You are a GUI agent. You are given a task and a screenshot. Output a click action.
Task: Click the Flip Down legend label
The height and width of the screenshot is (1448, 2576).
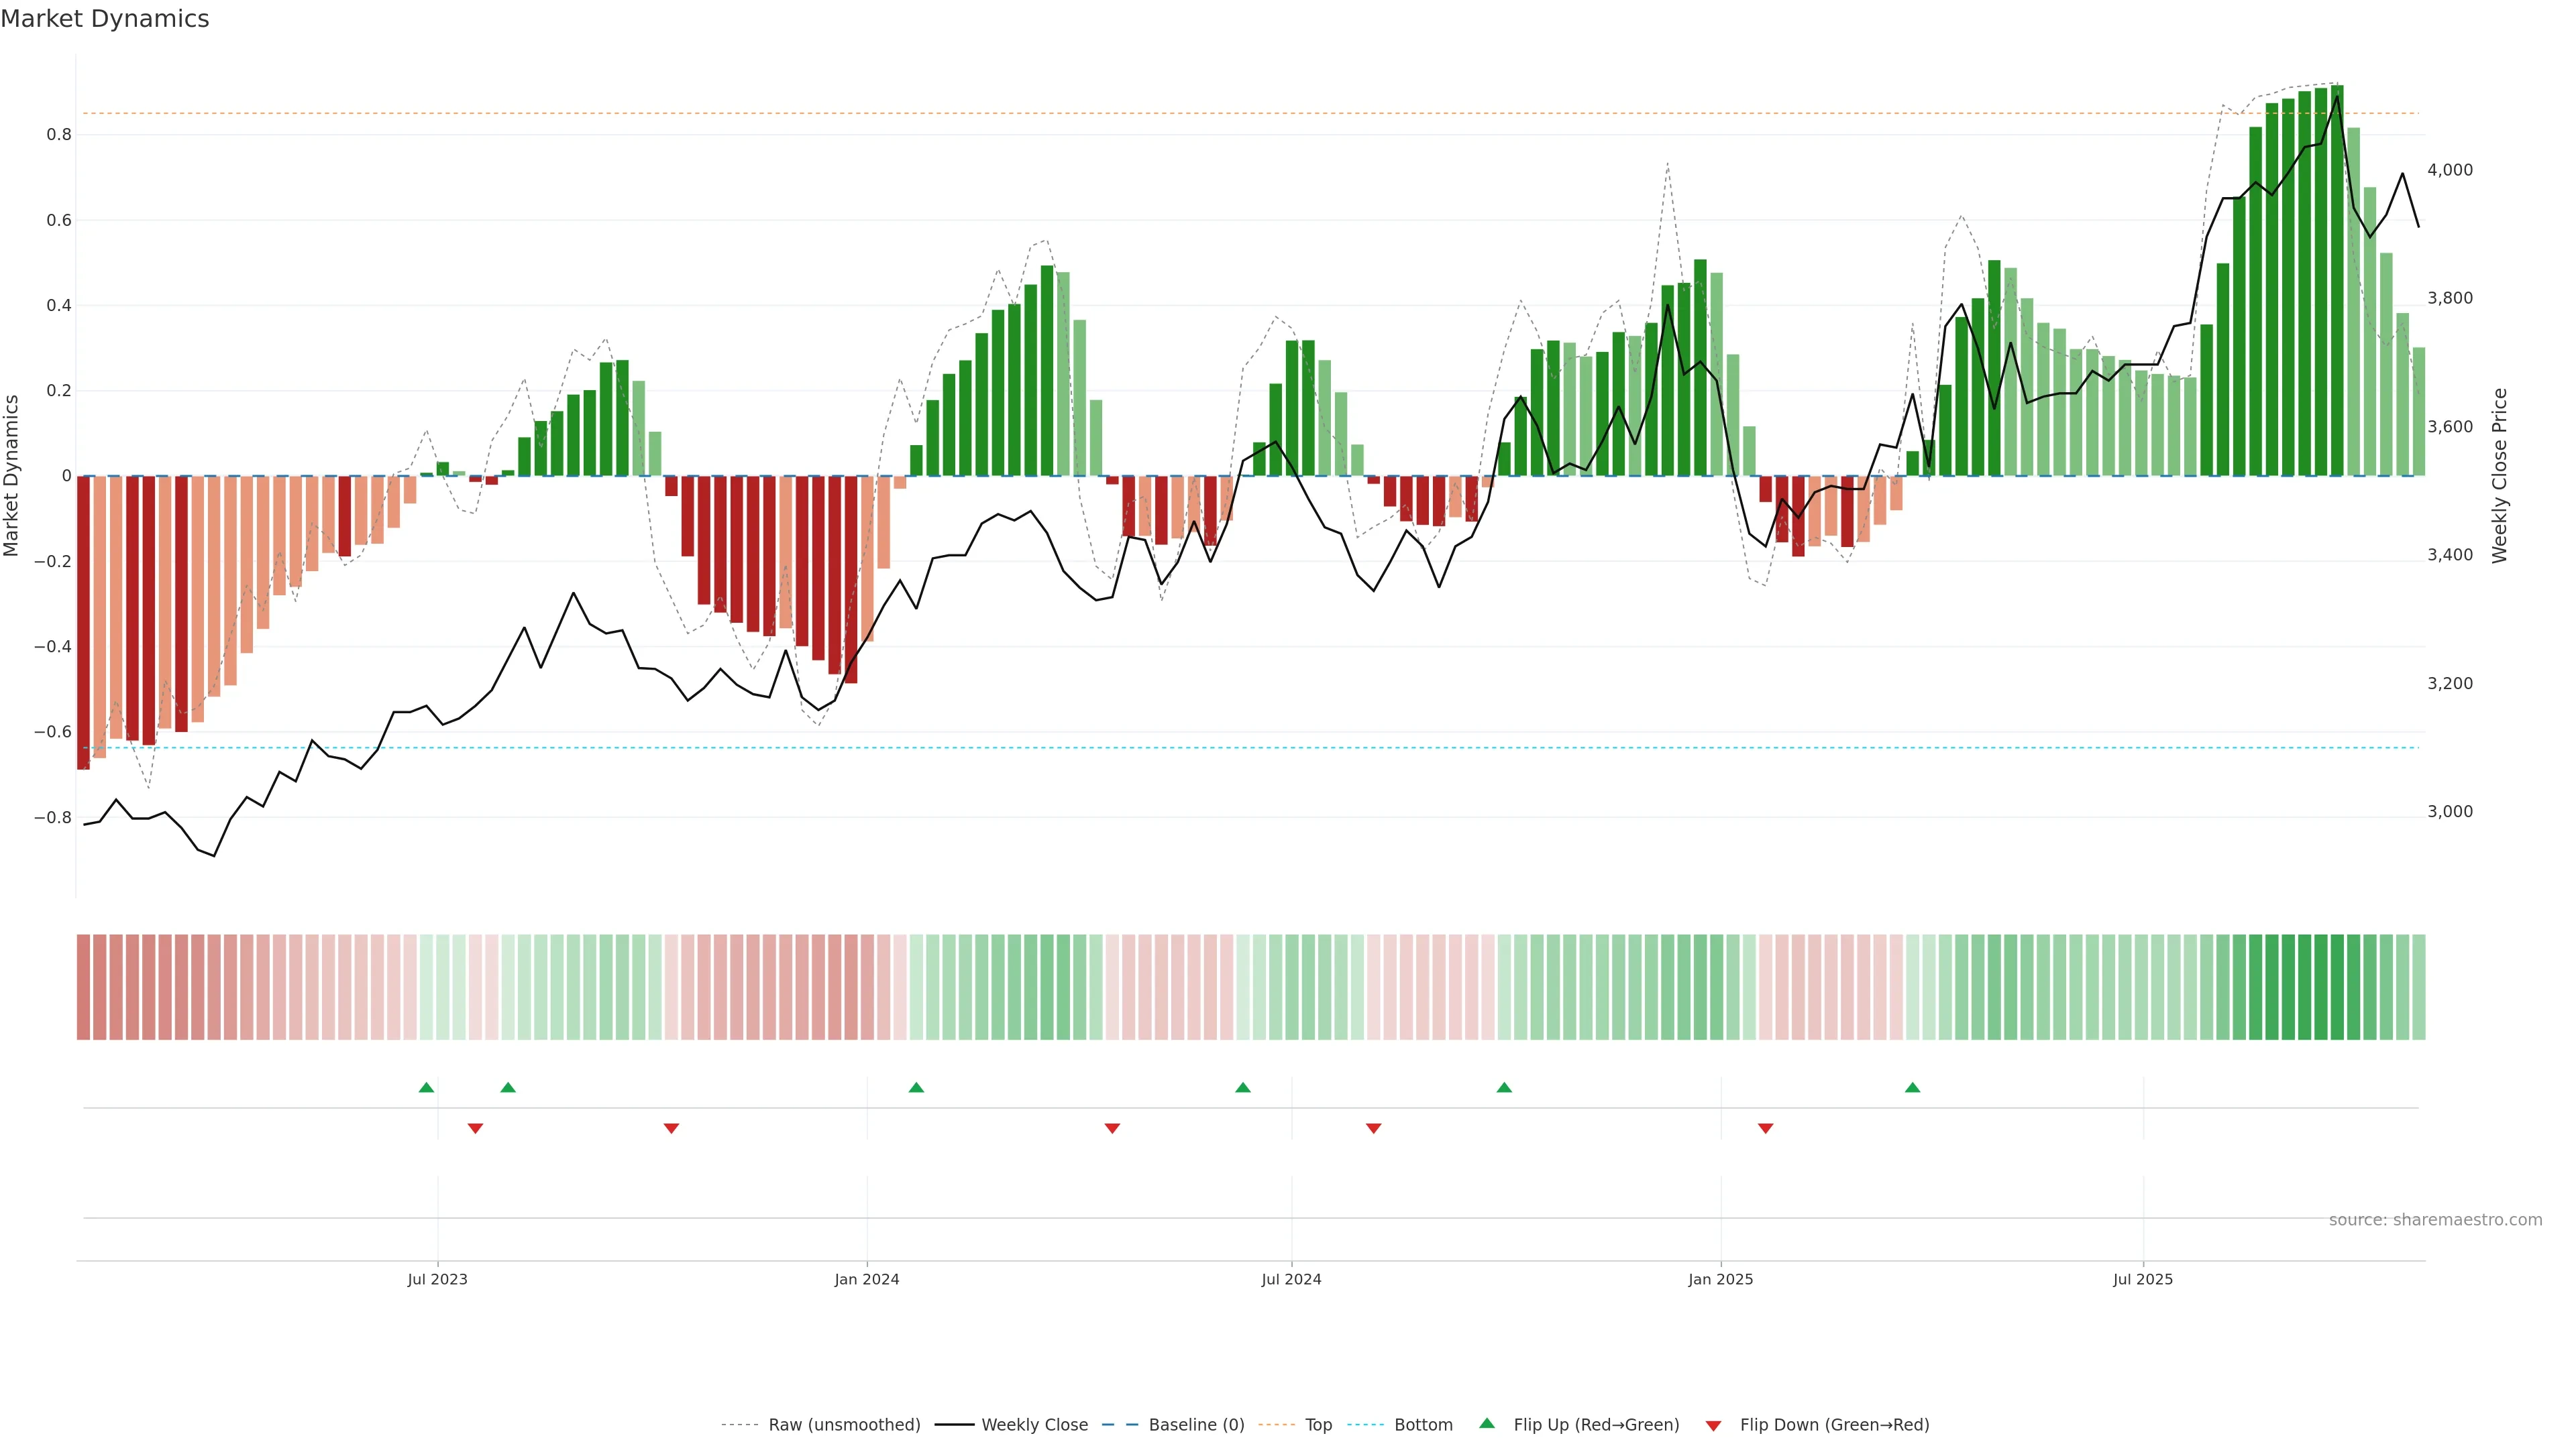tap(1834, 1425)
